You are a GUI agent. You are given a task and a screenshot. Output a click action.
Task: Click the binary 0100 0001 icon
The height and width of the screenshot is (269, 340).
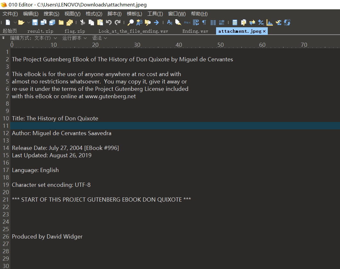(x=222, y=22)
